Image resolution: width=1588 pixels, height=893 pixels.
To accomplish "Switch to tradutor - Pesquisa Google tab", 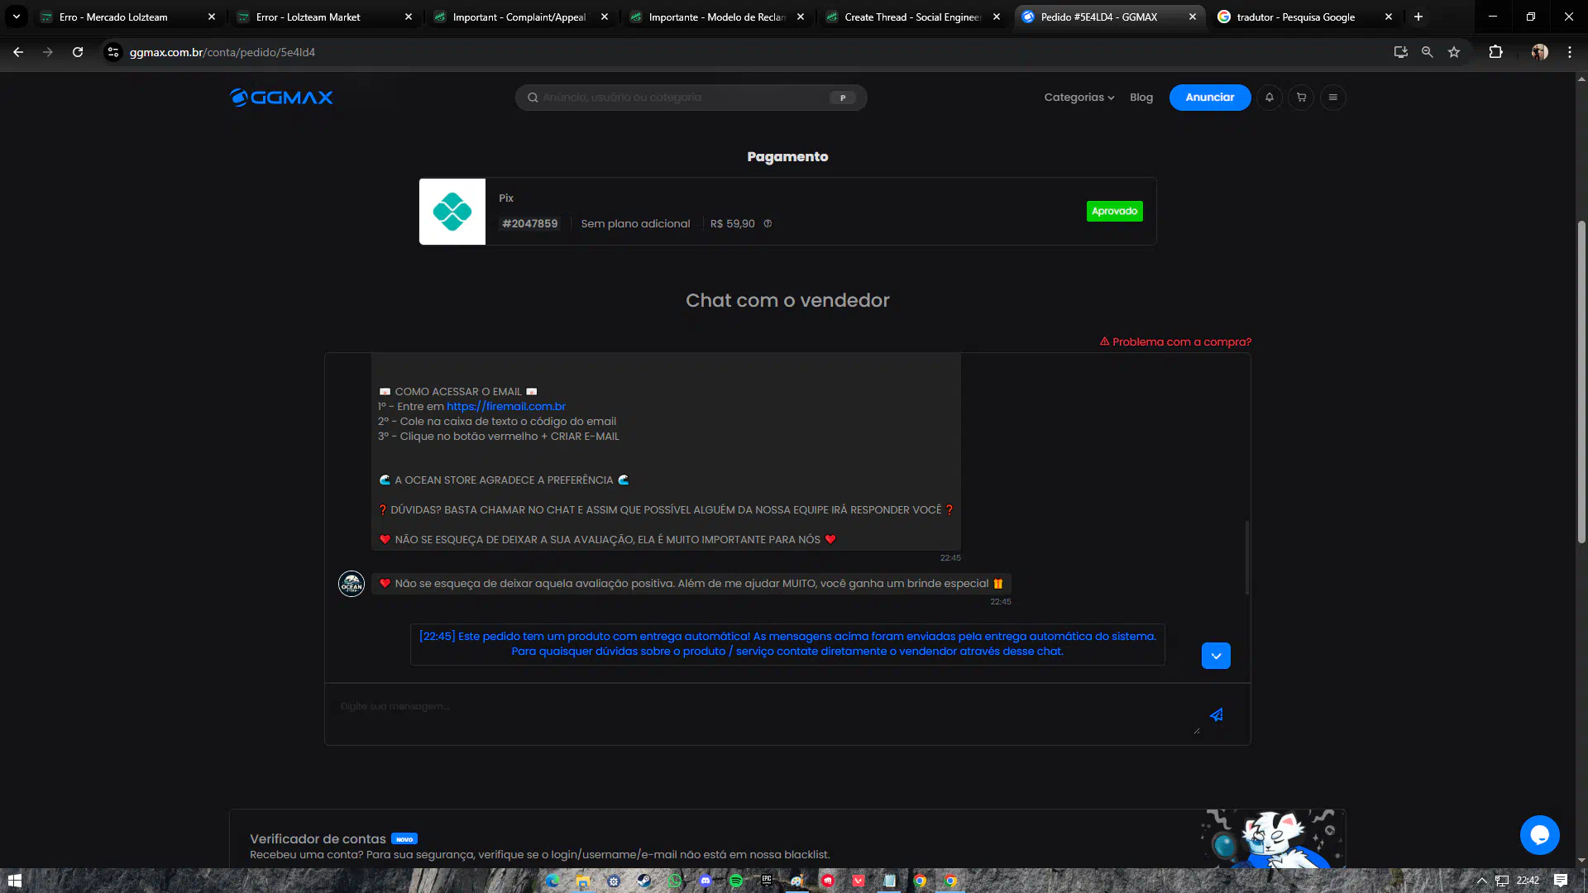I will click(x=1295, y=17).
